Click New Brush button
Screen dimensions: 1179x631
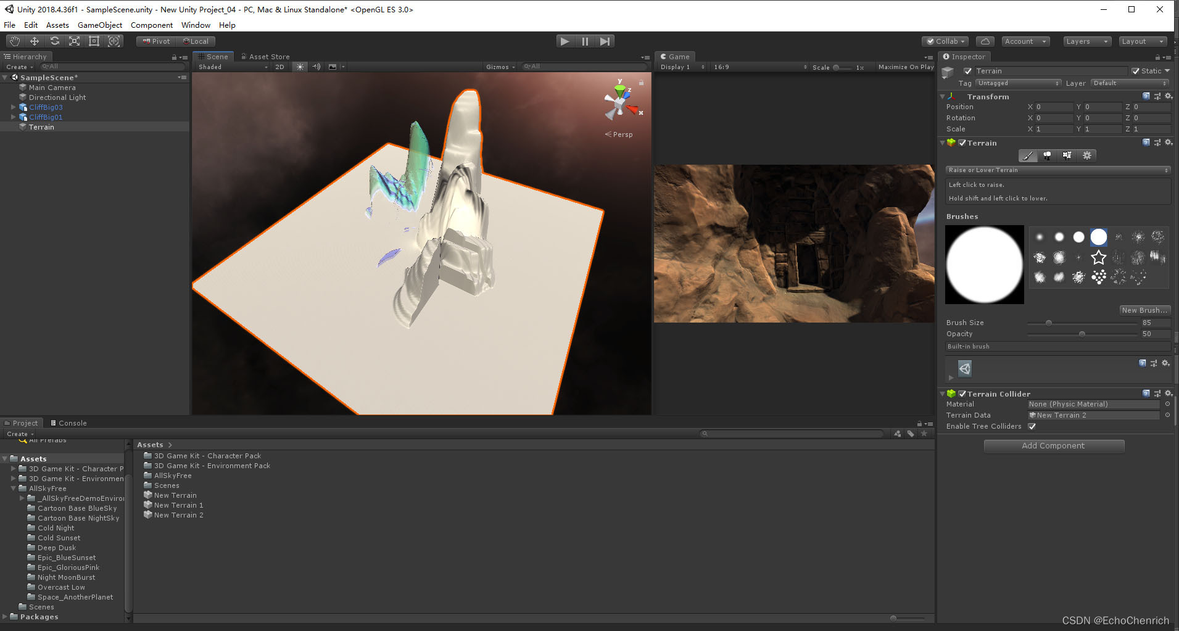click(1144, 310)
